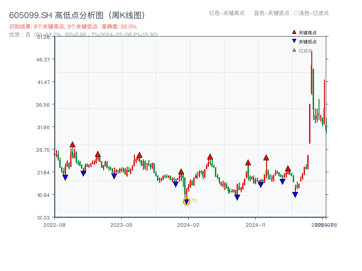Click the tallest red candlestick peaking above 46.37
362x271 pixels.
(311, 73)
